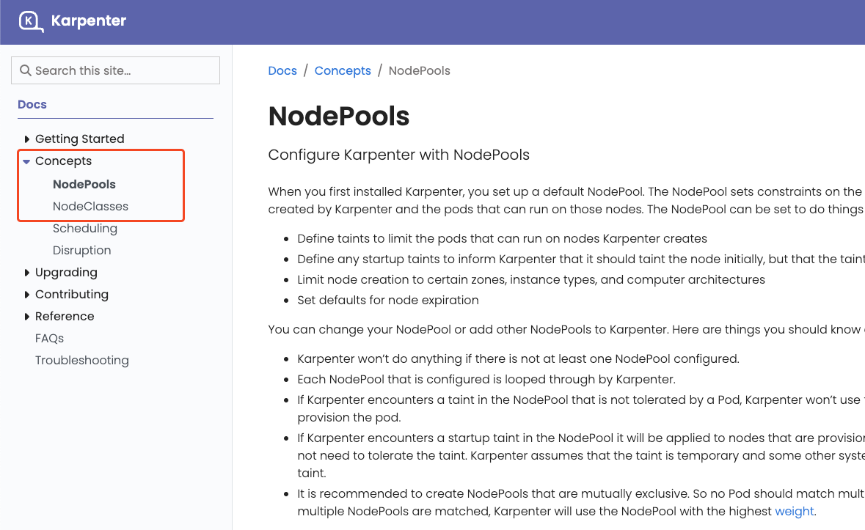
Task: Expand the Reference section arrow
Action: (x=26, y=317)
